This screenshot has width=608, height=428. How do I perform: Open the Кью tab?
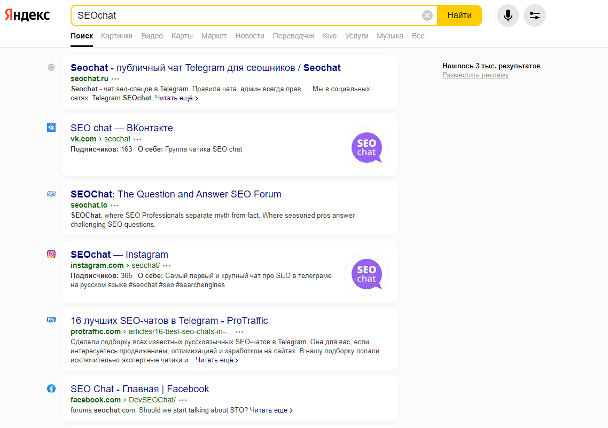point(330,36)
